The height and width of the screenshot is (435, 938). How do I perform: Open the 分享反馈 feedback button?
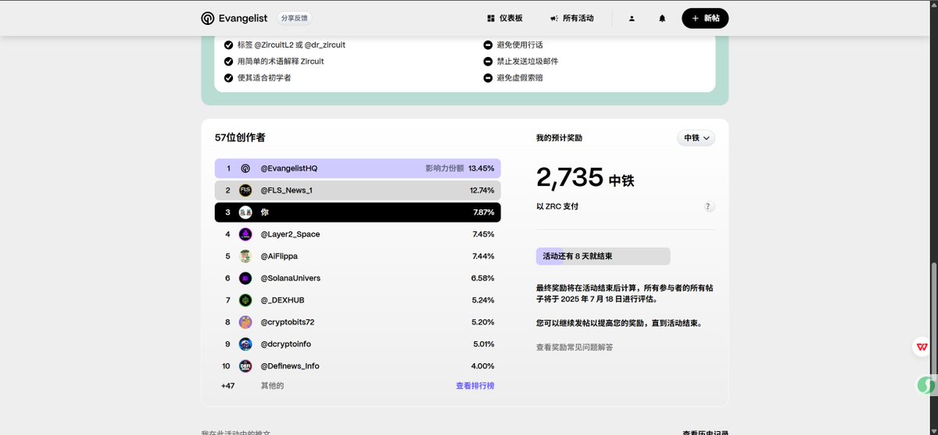(295, 18)
